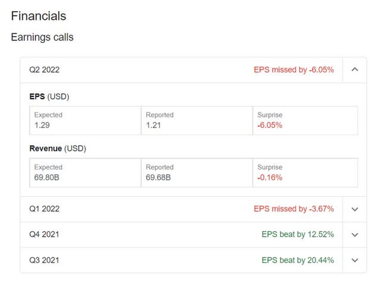Image resolution: width=381 pixels, height=289 pixels.
Task: Open the Q3 2021 earnings row
Action: pos(44,260)
